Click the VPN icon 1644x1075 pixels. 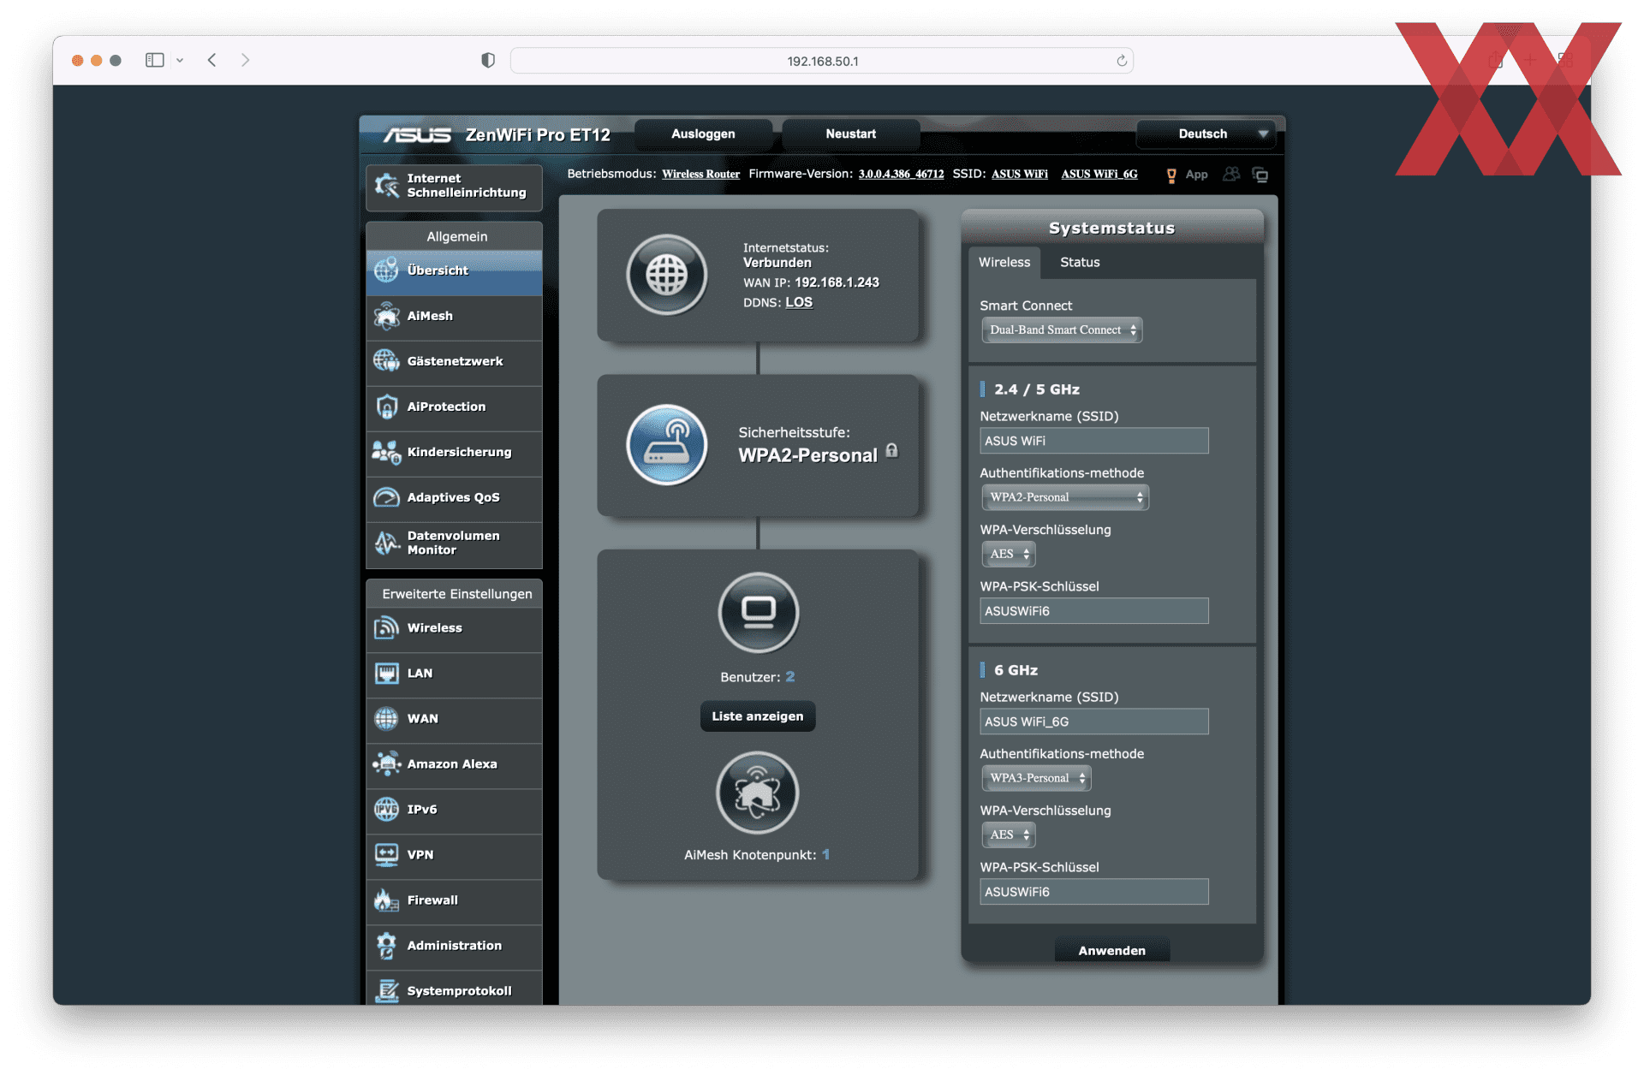(386, 855)
